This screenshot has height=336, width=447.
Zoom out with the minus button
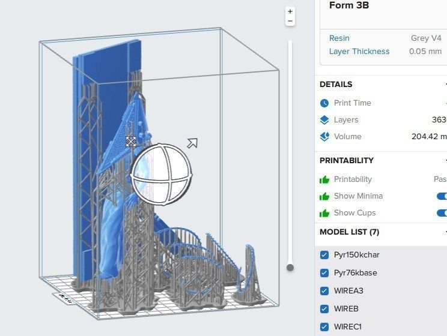pyautogui.click(x=290, y=21)
